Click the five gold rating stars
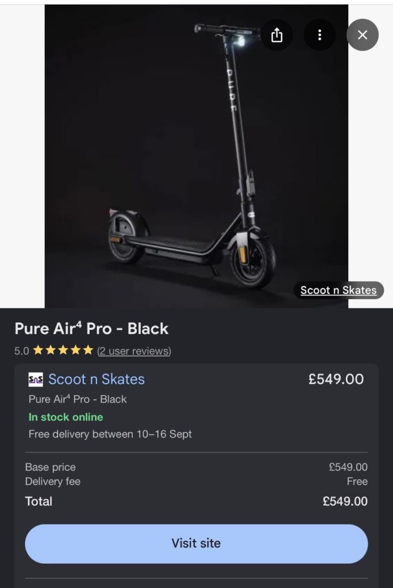Viewport: 393px width, 588px height. pos(63,350)
